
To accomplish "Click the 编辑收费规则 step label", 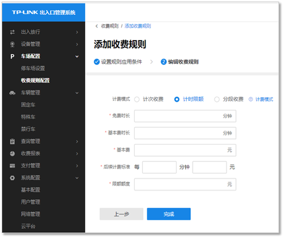I will 183,62.
